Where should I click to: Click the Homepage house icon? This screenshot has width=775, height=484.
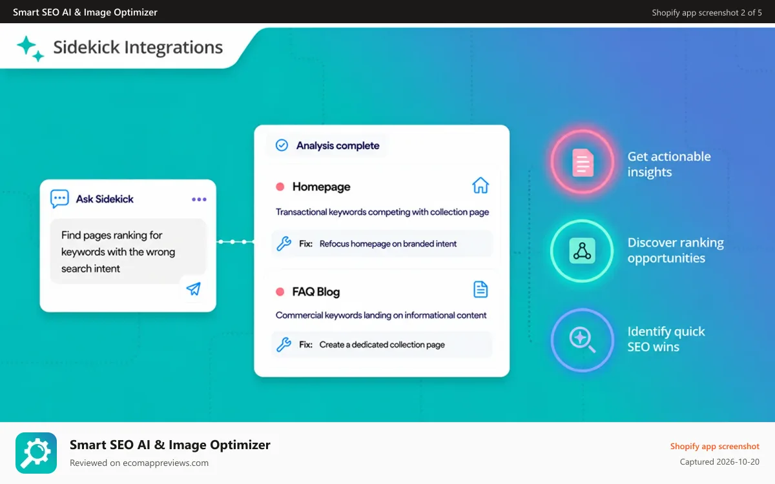pyautogui.click(x=480, y=186)
